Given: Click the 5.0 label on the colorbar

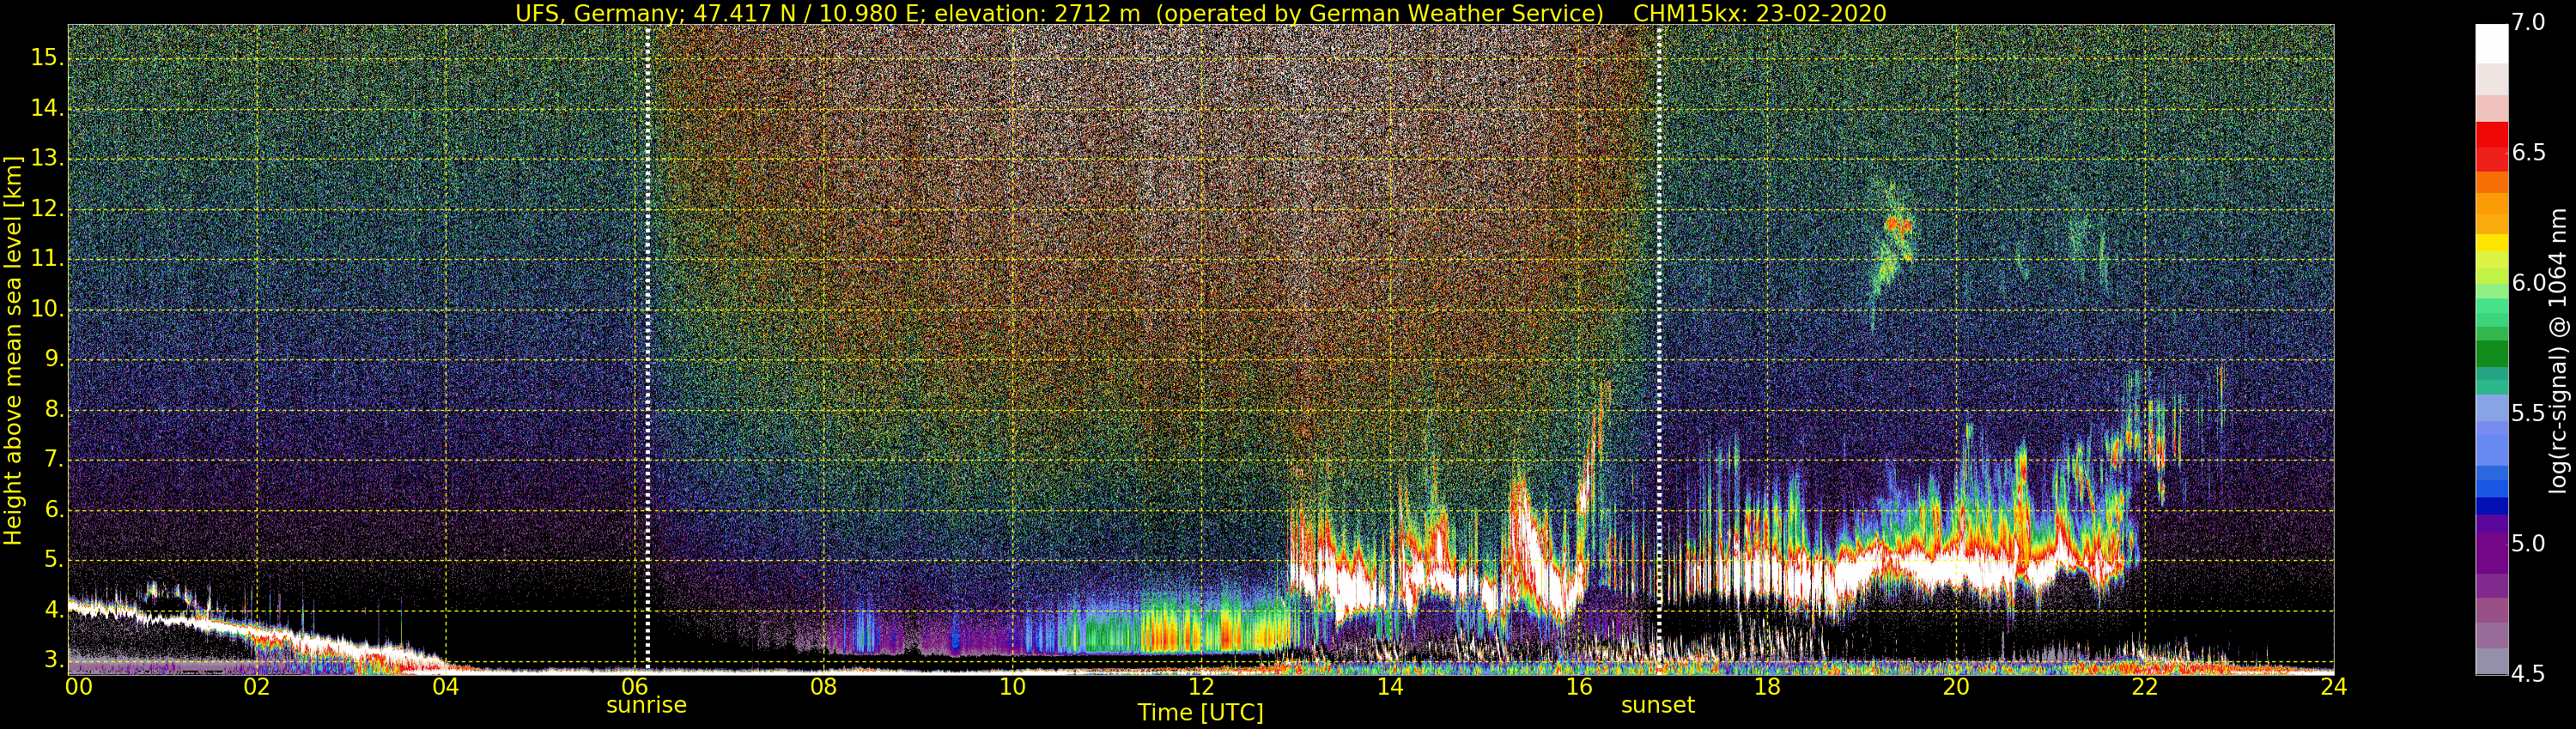Looking at the screenshot, I should (2528, 545).
